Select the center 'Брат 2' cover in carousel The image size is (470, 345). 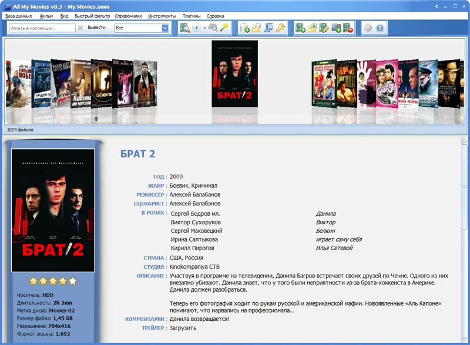[x=234, y=74]
